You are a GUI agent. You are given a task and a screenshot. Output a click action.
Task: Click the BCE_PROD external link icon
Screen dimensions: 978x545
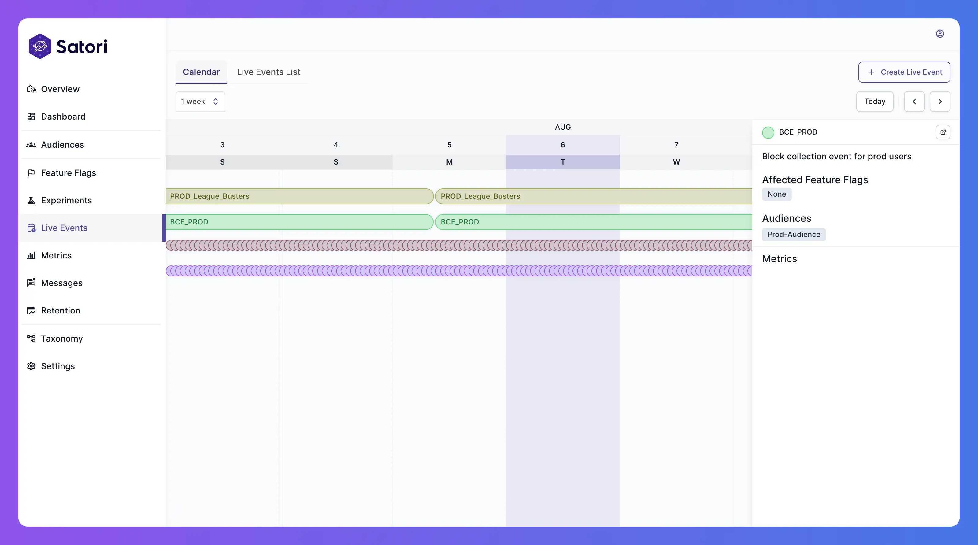tap(943, 132)
